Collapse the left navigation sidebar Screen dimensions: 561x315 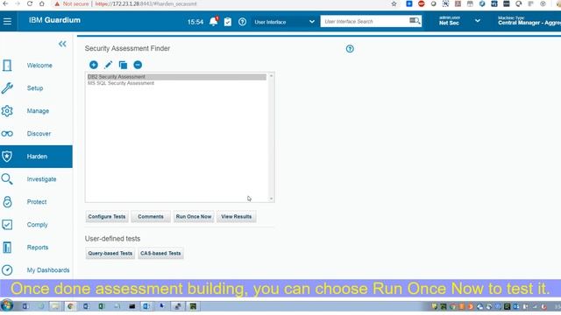click(x=62, y=44)
